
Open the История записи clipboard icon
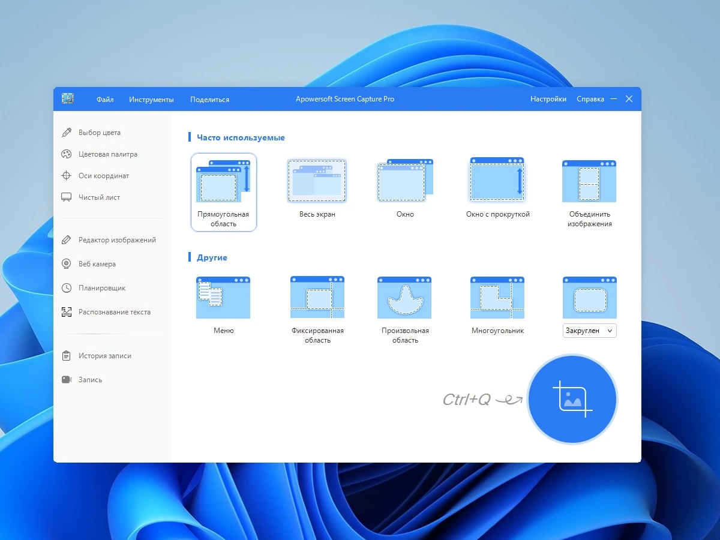67,356
